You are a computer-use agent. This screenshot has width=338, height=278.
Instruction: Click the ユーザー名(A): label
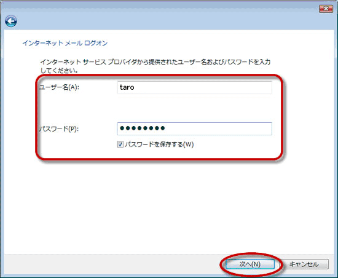(59, 87)
